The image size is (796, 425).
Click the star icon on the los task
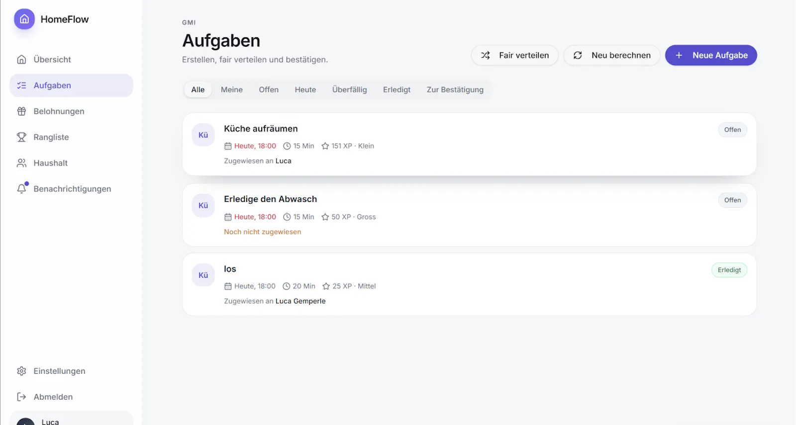coord(326,286)
